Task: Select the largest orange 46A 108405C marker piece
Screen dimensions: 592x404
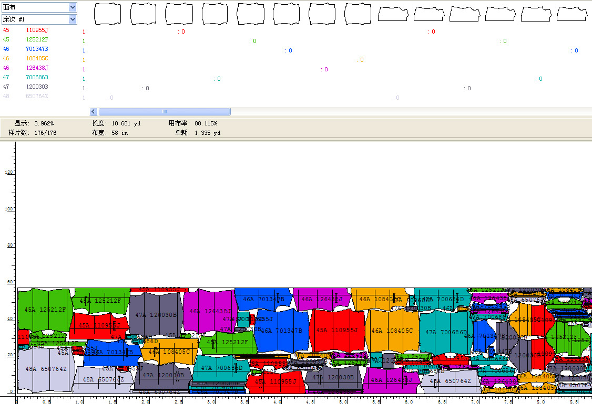Action: [392, 331]
